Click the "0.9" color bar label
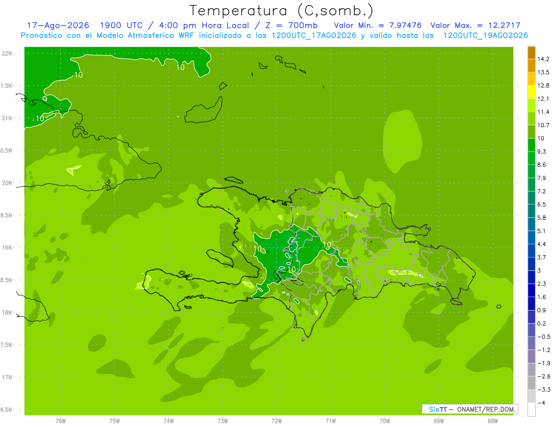This screenshot has width=553, height=427. coord(542,310)
